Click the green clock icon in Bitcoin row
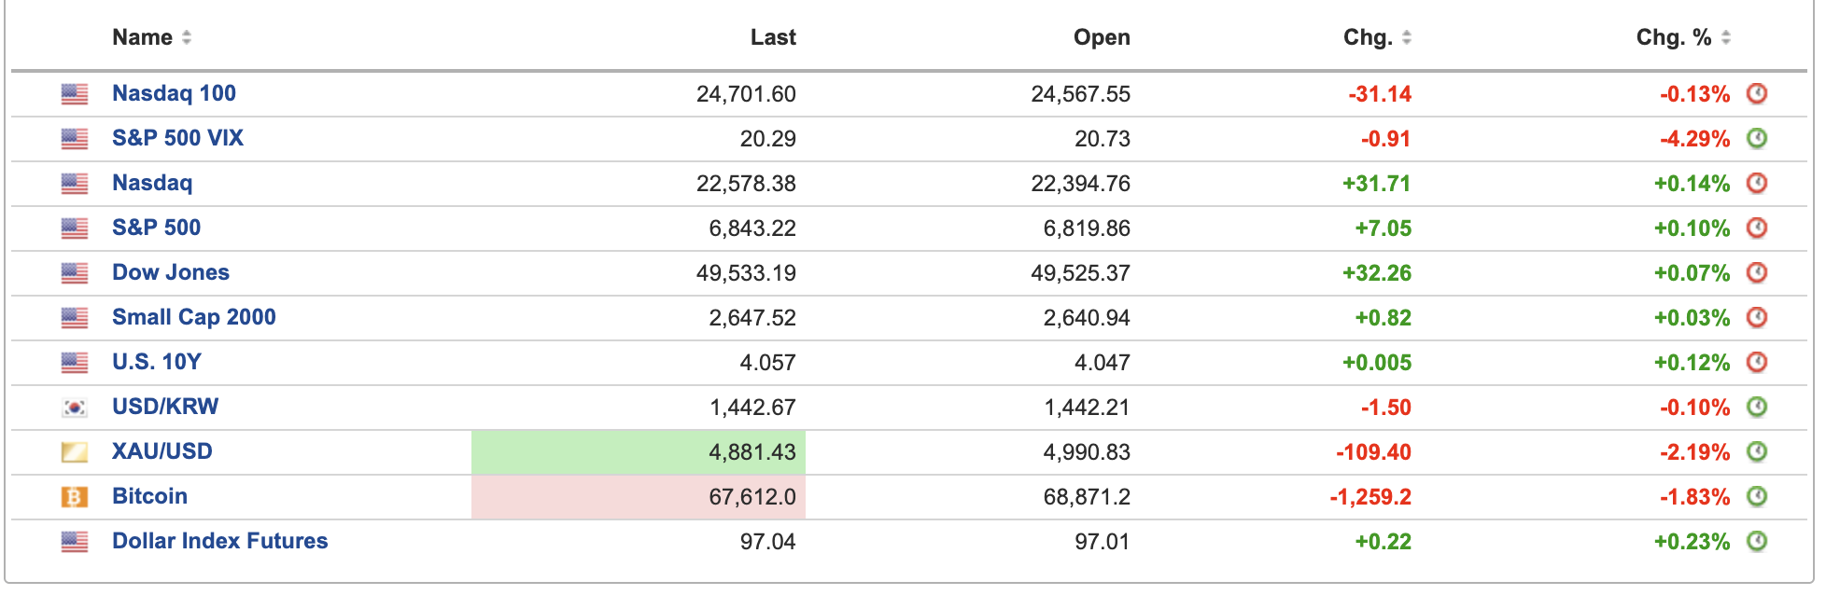This screenshot has height=595, width=1826. [x=1757, y=496]
